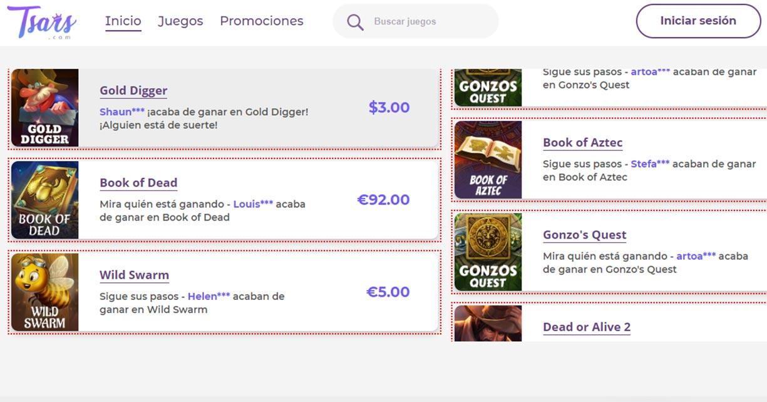767x402 pixels.
Task: Open the Book of Aztec thumbnail
Action: point(488,160)
